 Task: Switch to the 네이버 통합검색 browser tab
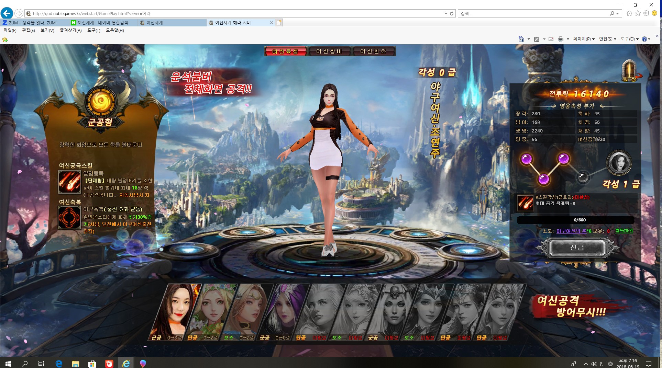[103, 23]
